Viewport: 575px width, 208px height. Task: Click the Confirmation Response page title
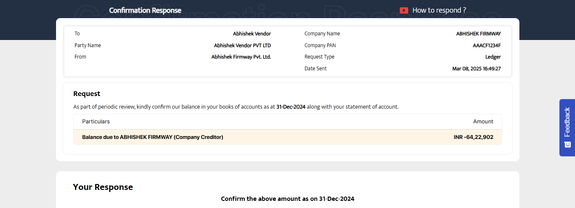145,11
